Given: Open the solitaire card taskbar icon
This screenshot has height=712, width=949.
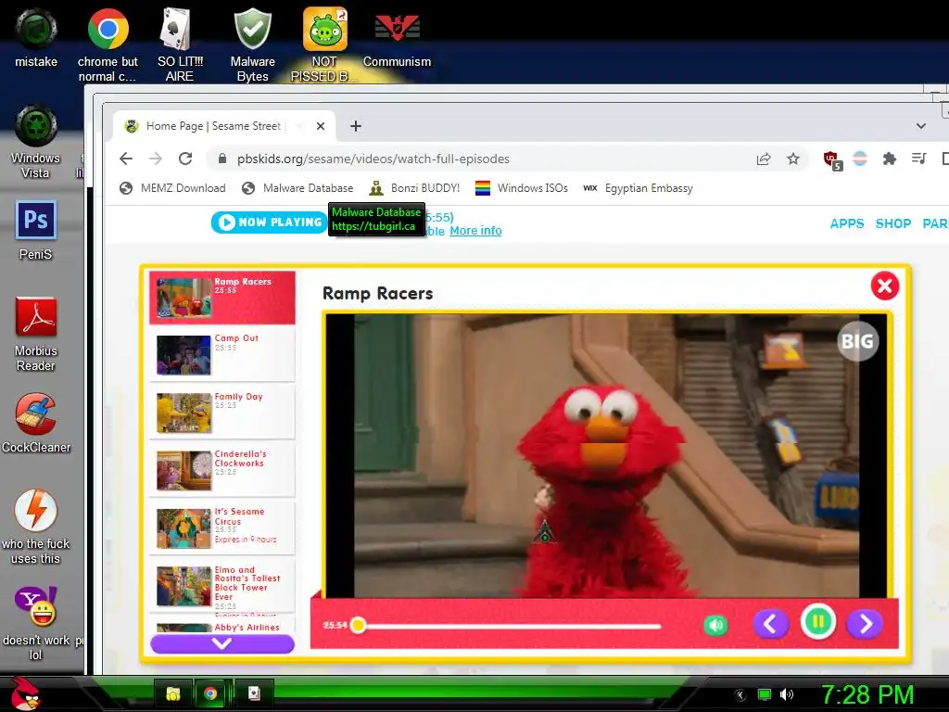Looking at the screenshot, I should click(254, 693).
